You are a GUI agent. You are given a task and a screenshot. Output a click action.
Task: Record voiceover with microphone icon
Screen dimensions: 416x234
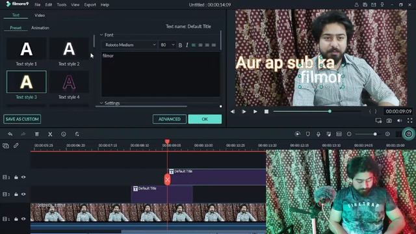point(318,135)
